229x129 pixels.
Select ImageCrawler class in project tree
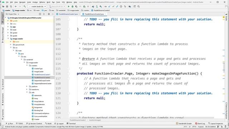point(39,72)
